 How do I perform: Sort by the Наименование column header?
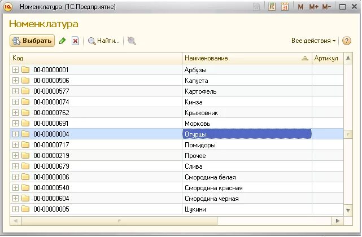click(x=247, y=58)
